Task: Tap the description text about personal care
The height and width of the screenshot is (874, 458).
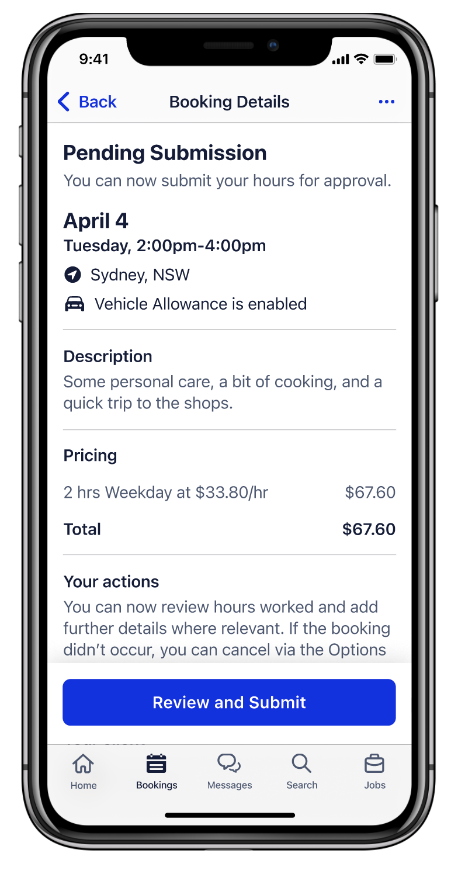Action: click(x=222, y=392)
